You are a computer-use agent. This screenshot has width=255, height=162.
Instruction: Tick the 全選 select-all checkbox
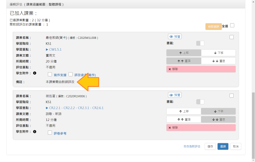[x=232, y=25]
